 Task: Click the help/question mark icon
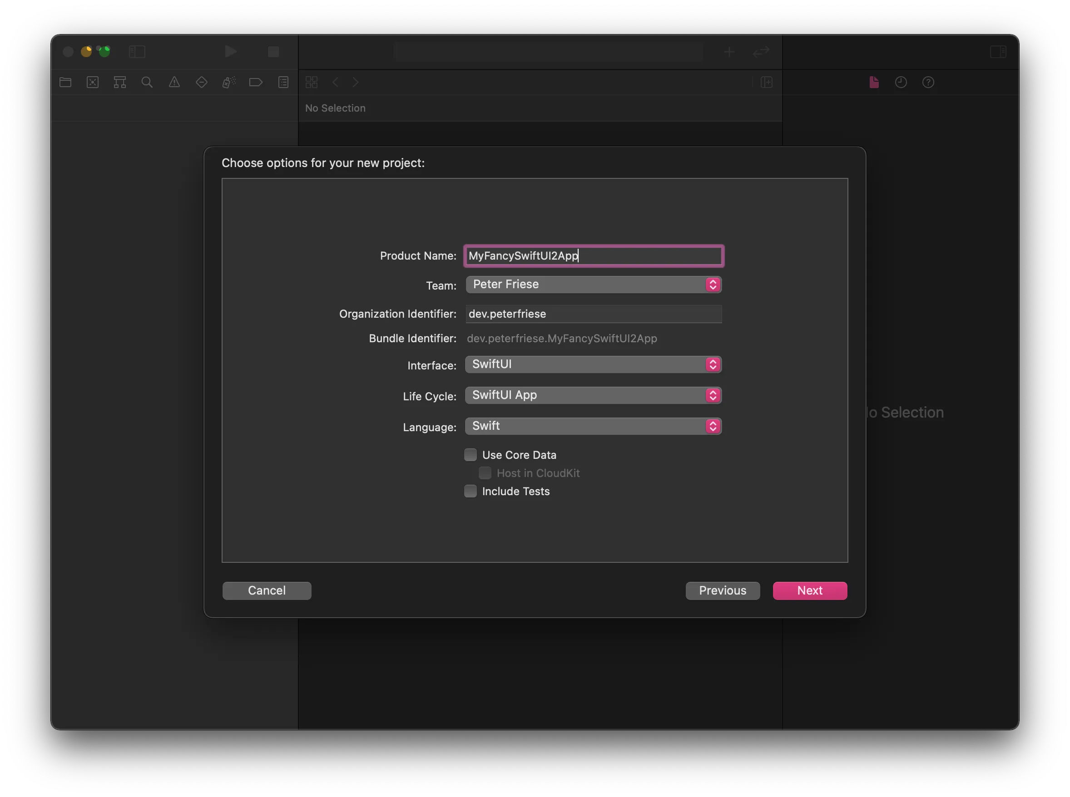coord(927,81)
